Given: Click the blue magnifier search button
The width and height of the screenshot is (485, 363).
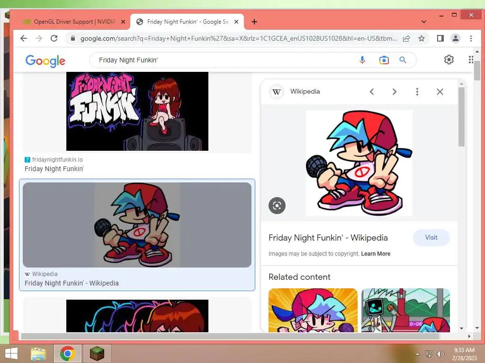Looking at the screenshot, I should (403, 60).
